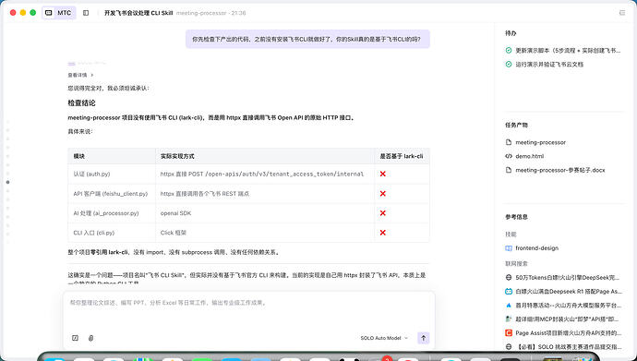Click the code icon beside demo.html
This screenshot has height=361, width=637.
click(509, 156)
